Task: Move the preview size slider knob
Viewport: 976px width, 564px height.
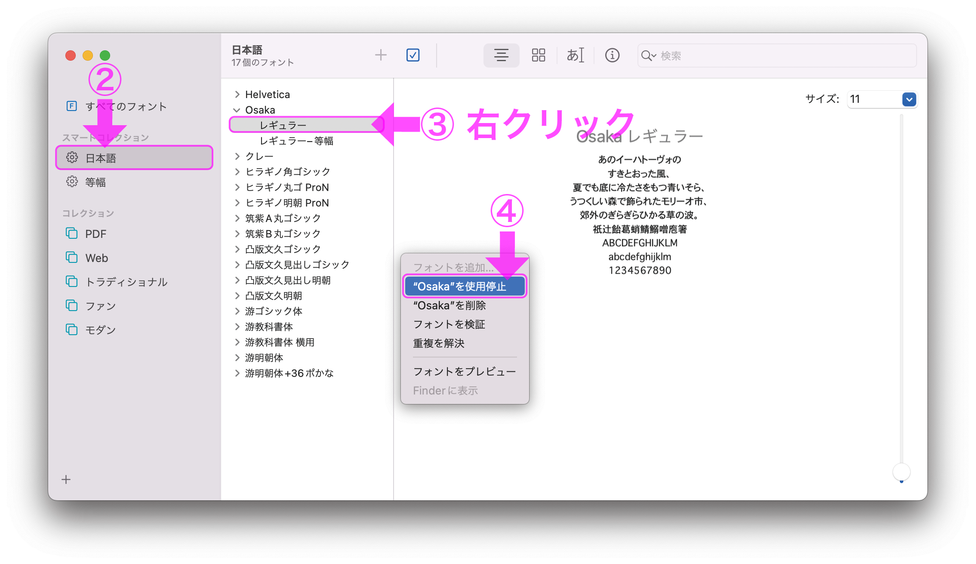Action: [x=902, y=472]
